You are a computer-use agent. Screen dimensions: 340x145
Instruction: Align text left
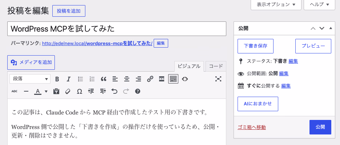[x=115, y=79]
